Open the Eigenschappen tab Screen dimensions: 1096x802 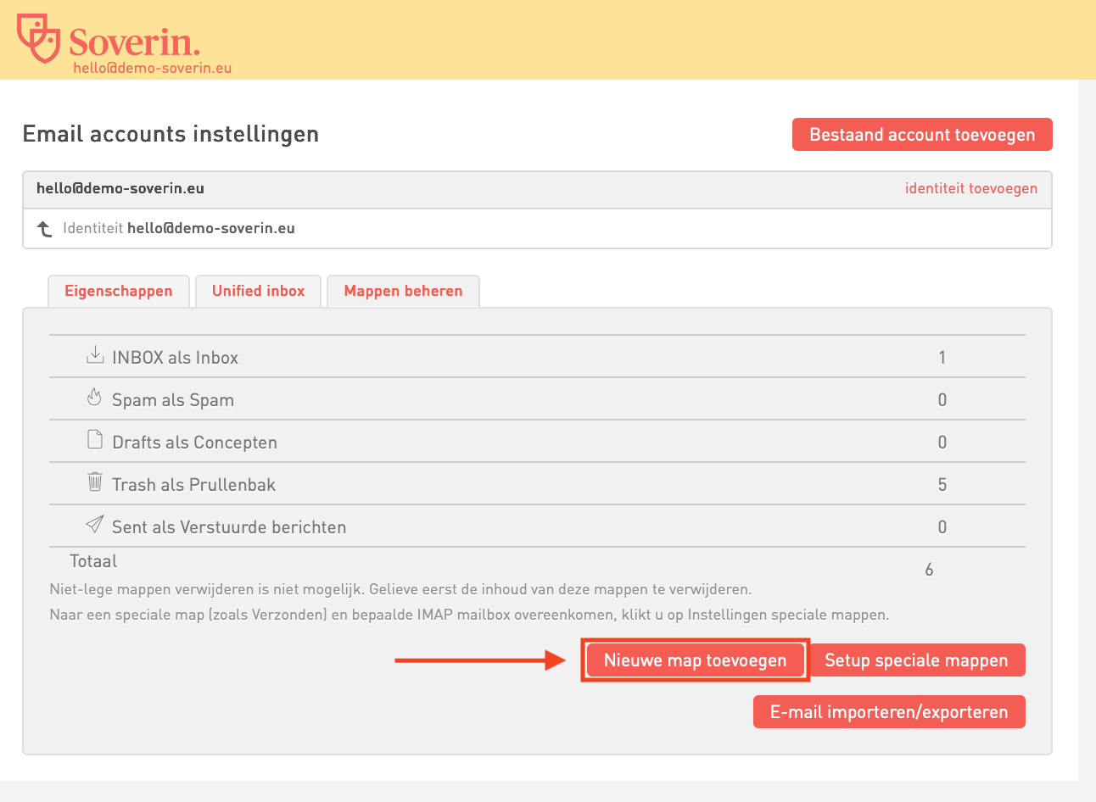pyautogui.click(x=119, y=291)
